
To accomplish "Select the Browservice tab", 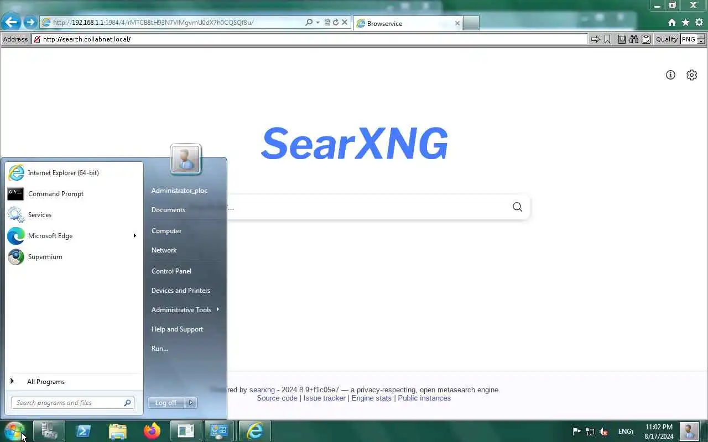I will click(408, 23).
